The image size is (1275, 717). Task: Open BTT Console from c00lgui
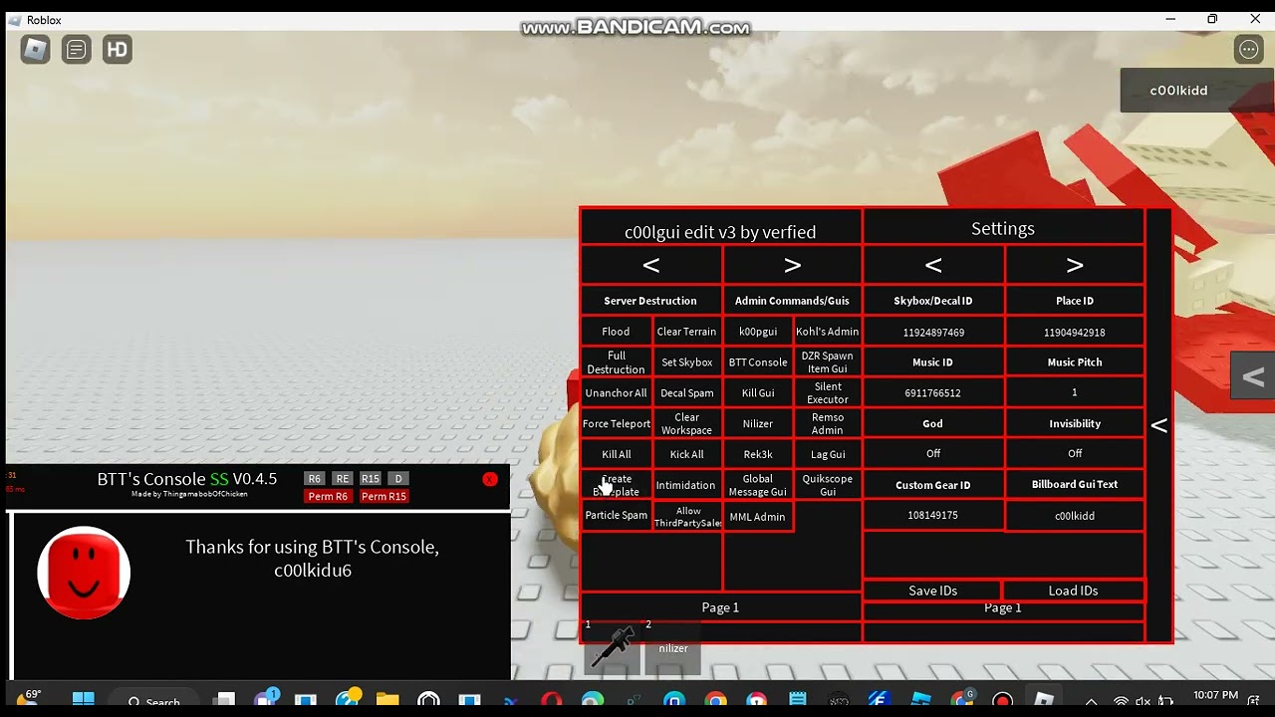tap(757, 362)
